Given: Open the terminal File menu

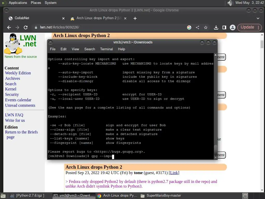Looking at the screenshot, I should coord(53,49).
